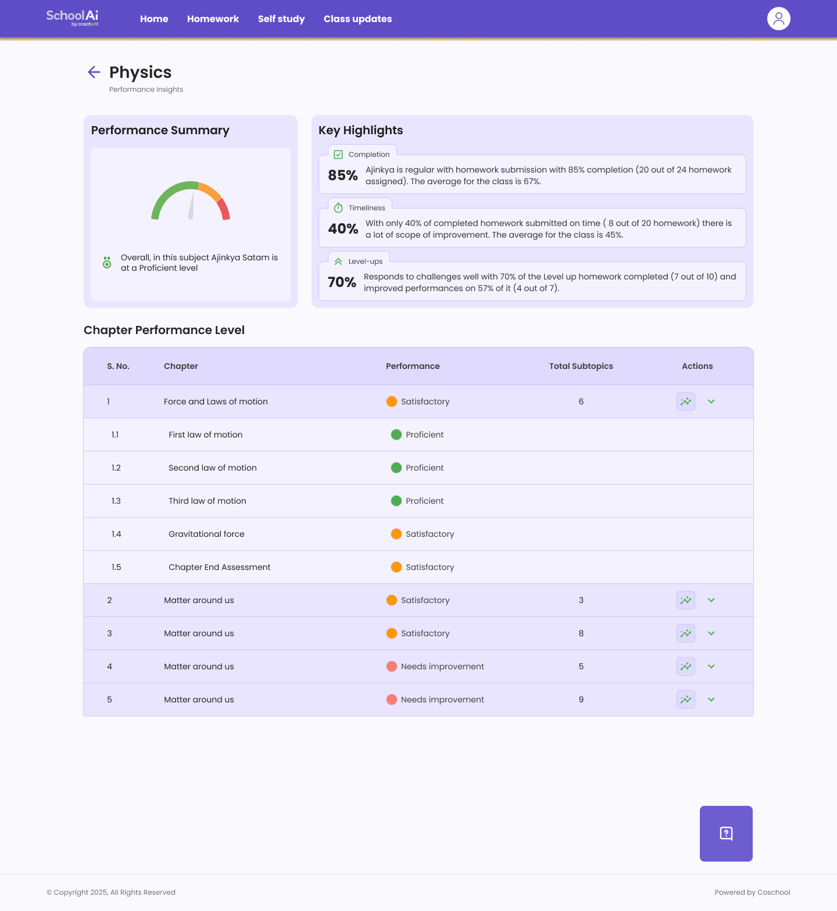Screen dimensions: 837x911
Task: Click the SchoolAi logo
Action: tap(72, 17)
